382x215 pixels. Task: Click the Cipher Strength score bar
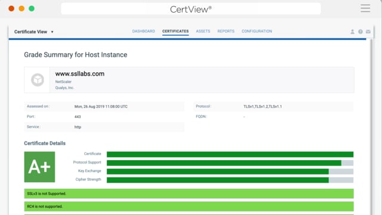[x=230, y=180]
